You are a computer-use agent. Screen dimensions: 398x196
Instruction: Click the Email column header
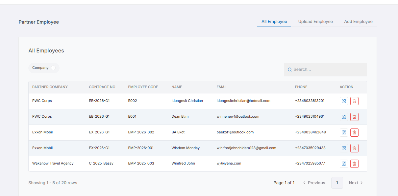coord(222,87)
